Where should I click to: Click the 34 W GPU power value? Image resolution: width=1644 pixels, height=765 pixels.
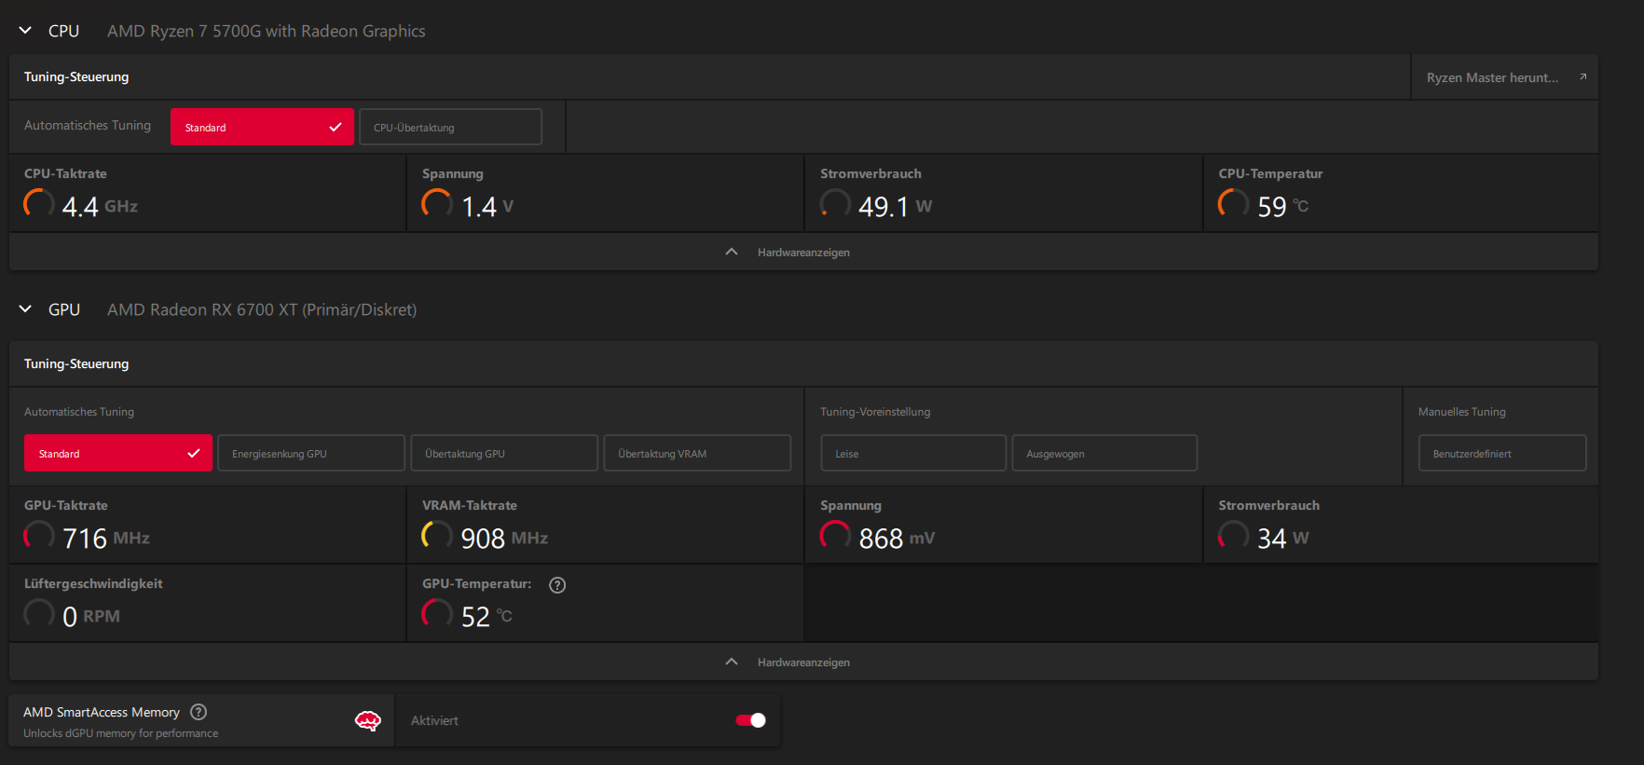[x=1283, y=538]
